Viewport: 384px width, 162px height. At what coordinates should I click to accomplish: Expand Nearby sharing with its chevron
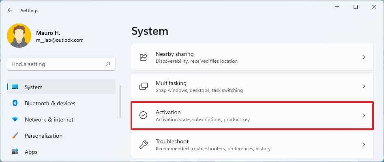tap(364, 57)
